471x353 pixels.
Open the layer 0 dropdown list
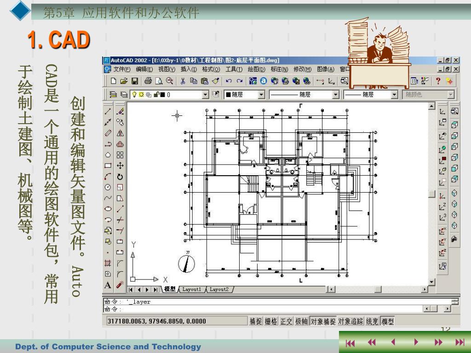click(205, 95)
